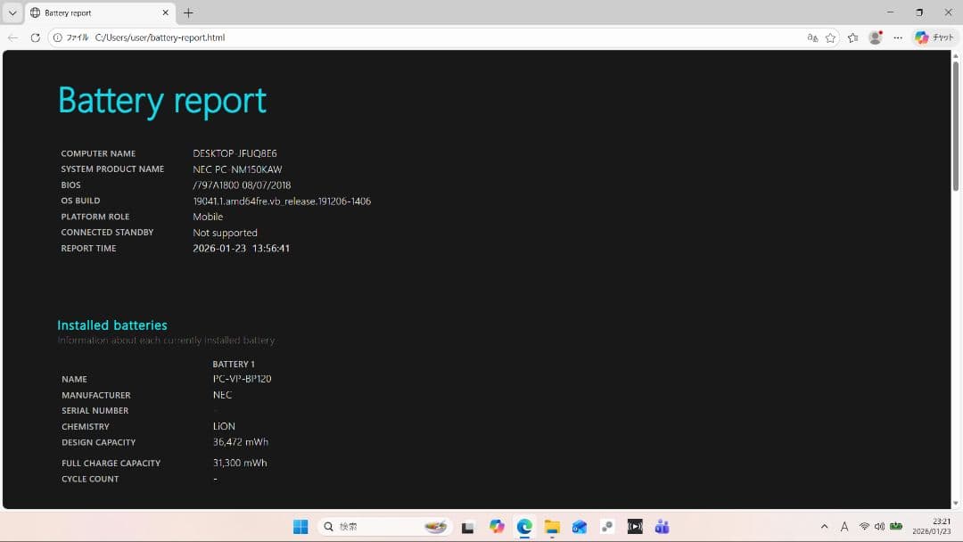Open the tab actions chevron at top left

pyautogui.click(x=12, y=12)
